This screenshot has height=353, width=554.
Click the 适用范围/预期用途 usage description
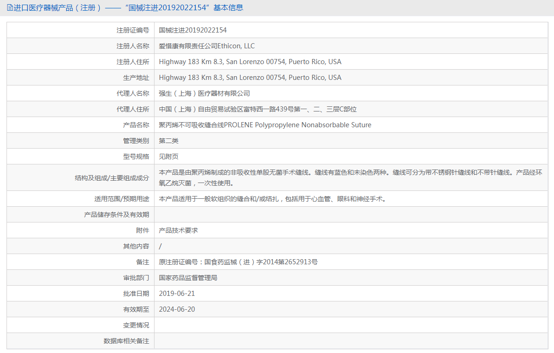[272, 199]
